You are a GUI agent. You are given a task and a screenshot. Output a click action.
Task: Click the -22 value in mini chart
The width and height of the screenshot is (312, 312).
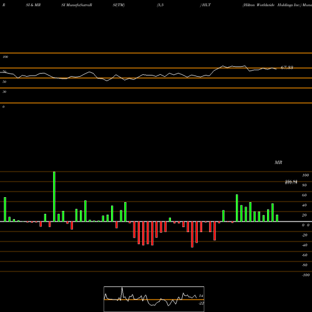coord(201,303)
